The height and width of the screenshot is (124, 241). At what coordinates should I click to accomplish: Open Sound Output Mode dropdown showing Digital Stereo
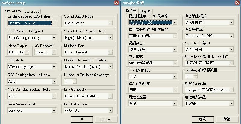110,23
